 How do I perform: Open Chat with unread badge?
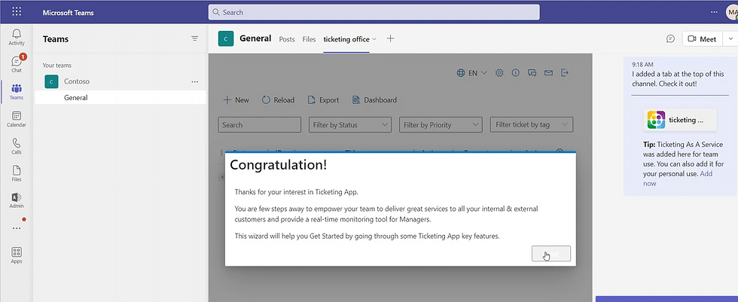tap(17, 64)
